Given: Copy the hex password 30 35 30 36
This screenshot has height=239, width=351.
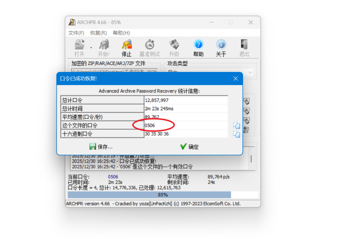Looking at the screenshot, I should [237, 134].
